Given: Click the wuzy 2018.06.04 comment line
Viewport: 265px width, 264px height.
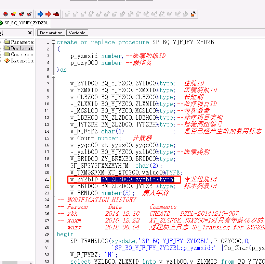Looking at the screenshot, I should coord(161,227).
